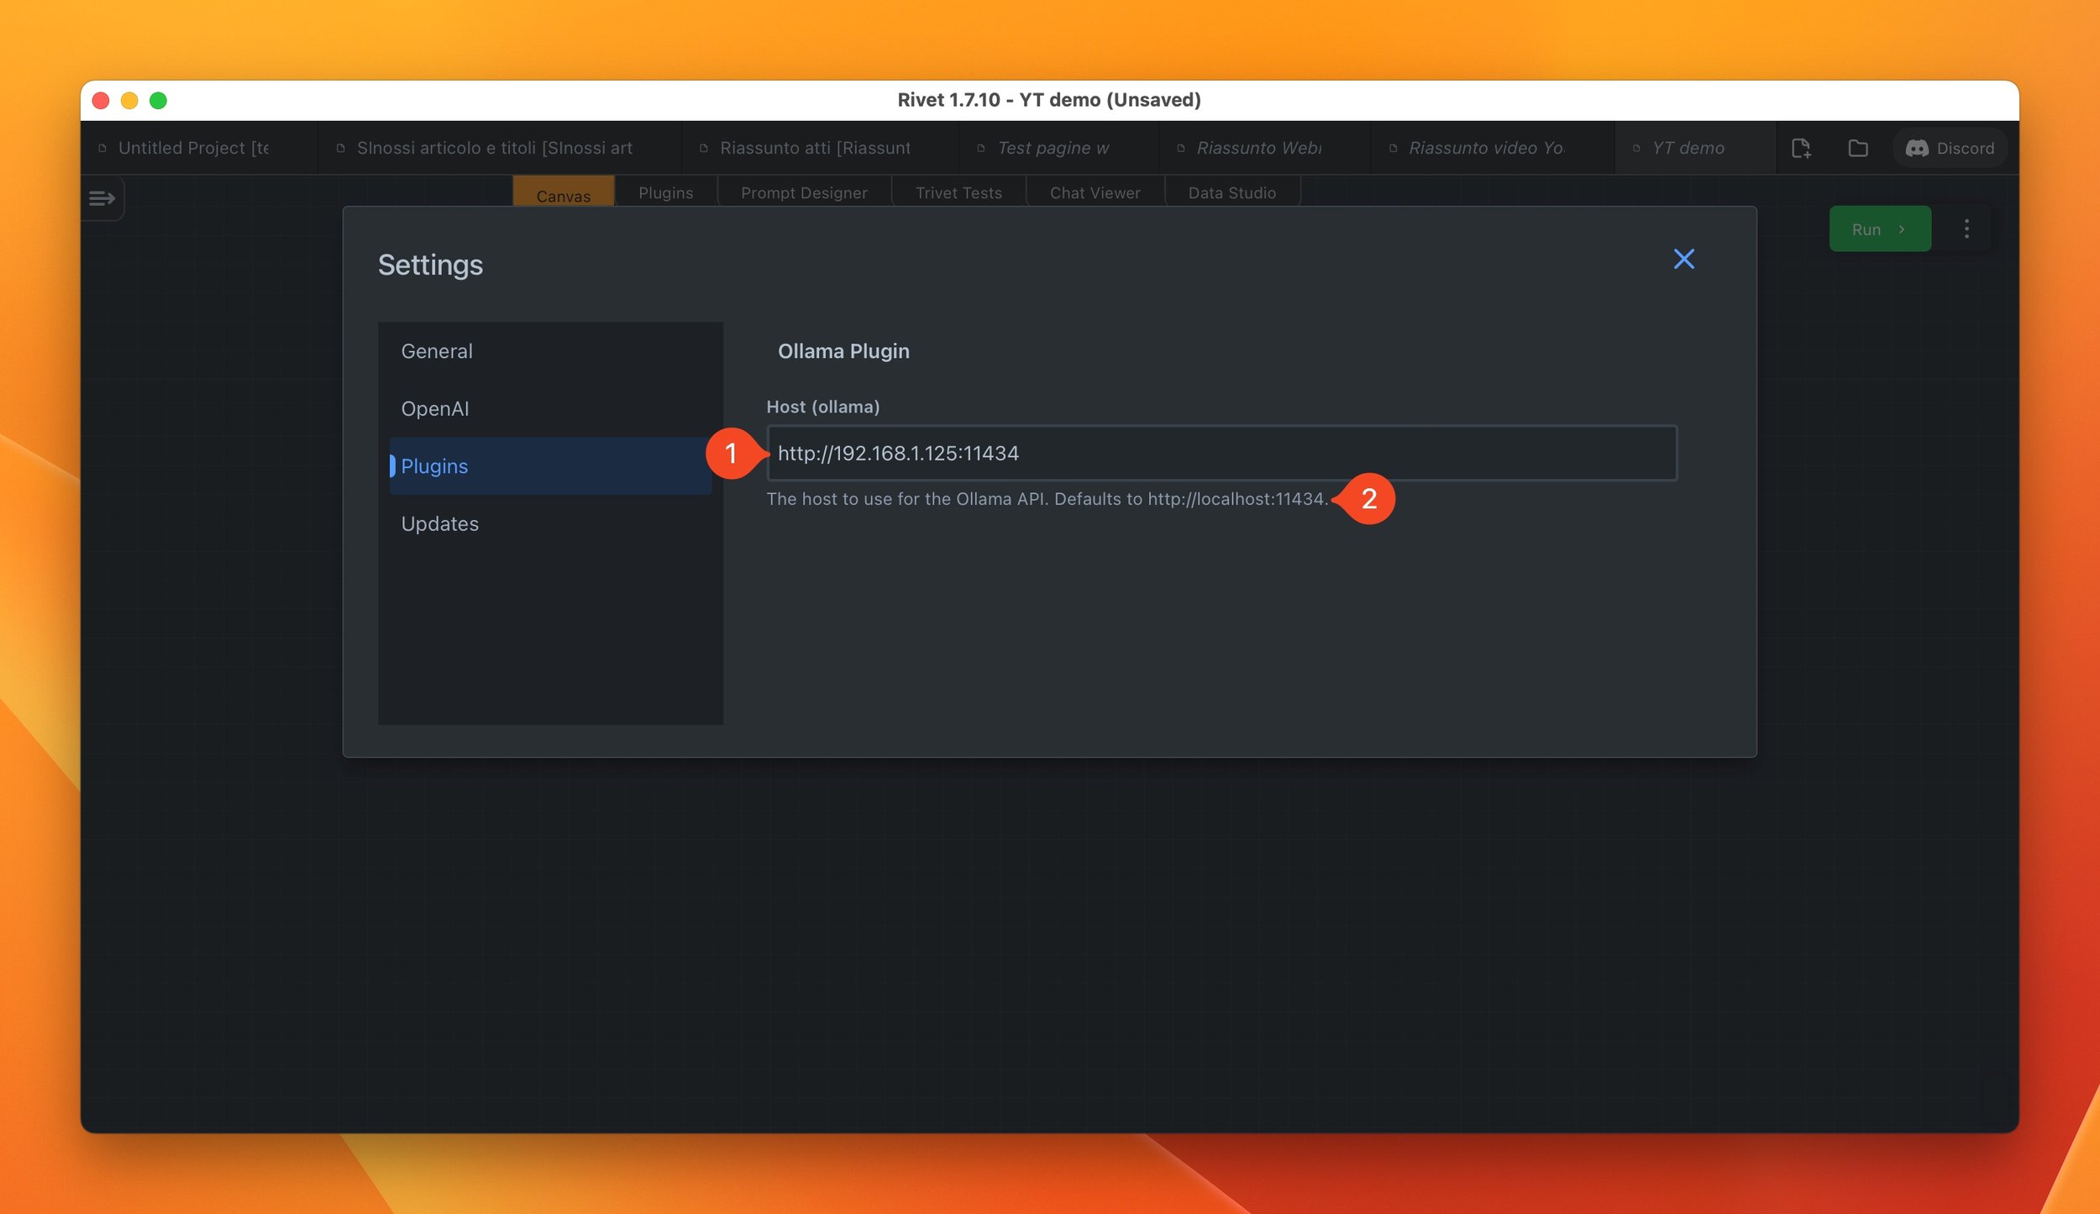Open the Riassunto atti project tab
Viewport: 2100px width, 1214px height.
(820, 148)
